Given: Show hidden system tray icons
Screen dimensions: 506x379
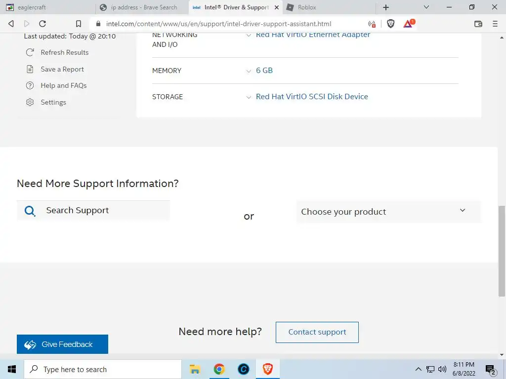Looking at the screenshot, I should (418, 369).
